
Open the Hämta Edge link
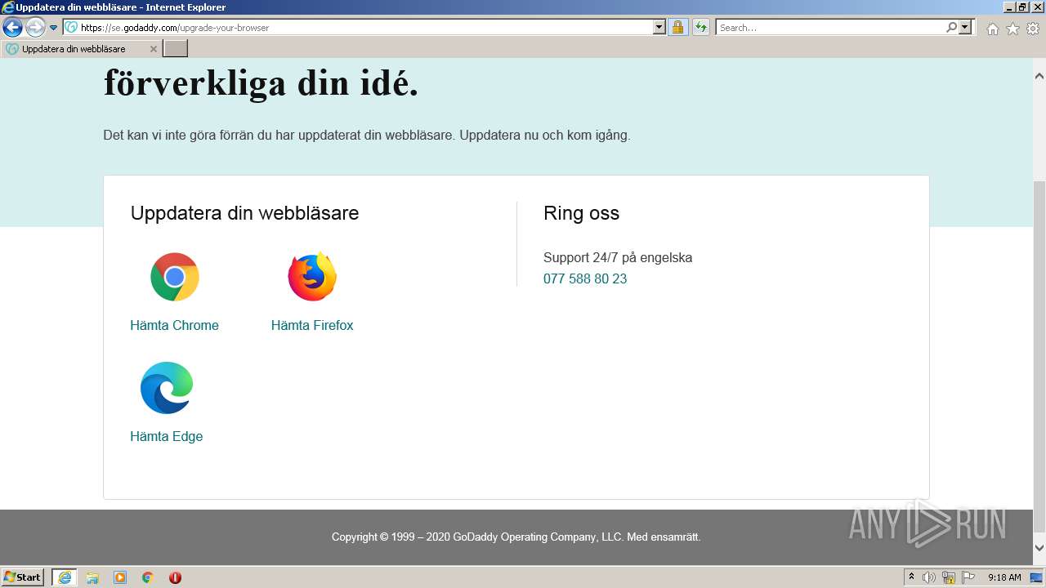pos(166,436)
